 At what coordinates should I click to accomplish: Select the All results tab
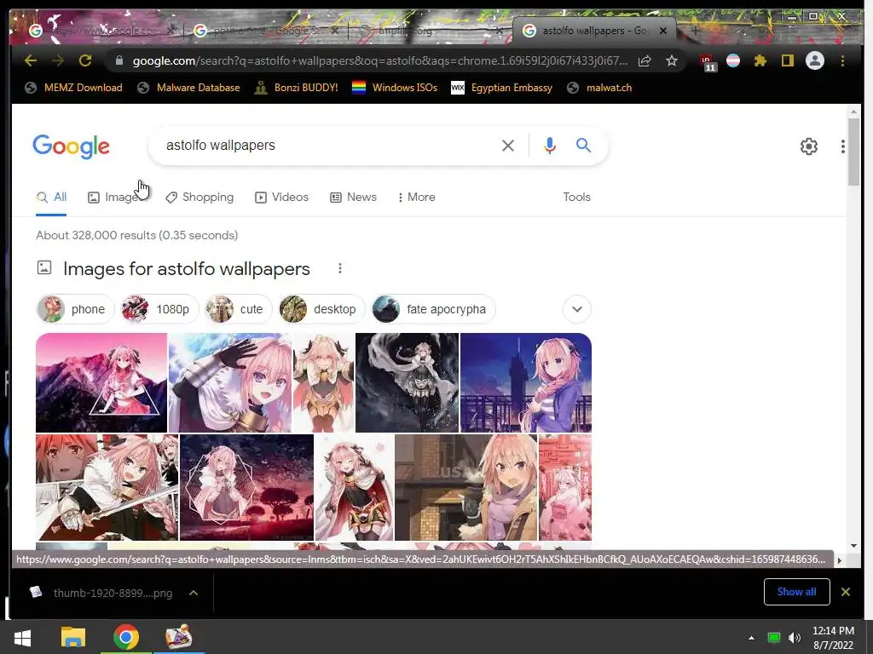coord(51,198)
